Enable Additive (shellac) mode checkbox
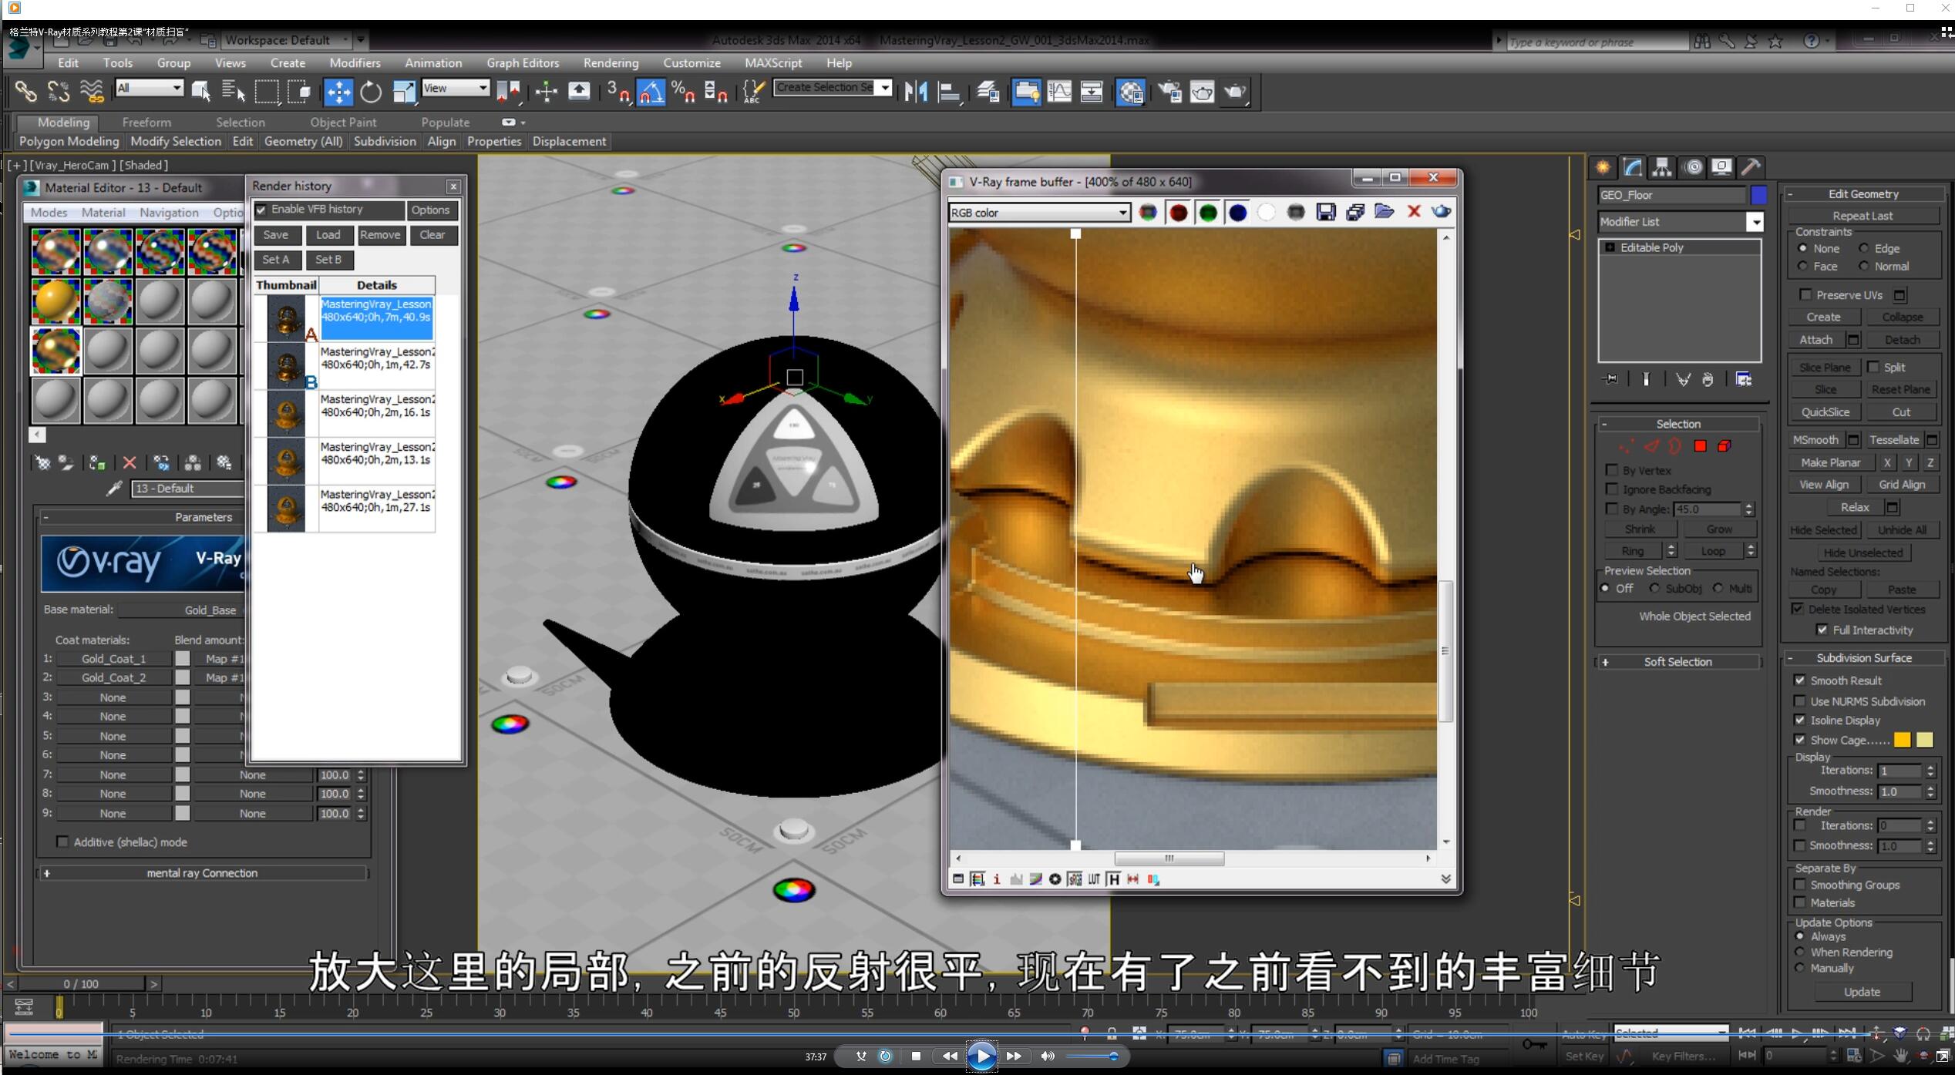 pyautogui.click(x=62, y=842)
